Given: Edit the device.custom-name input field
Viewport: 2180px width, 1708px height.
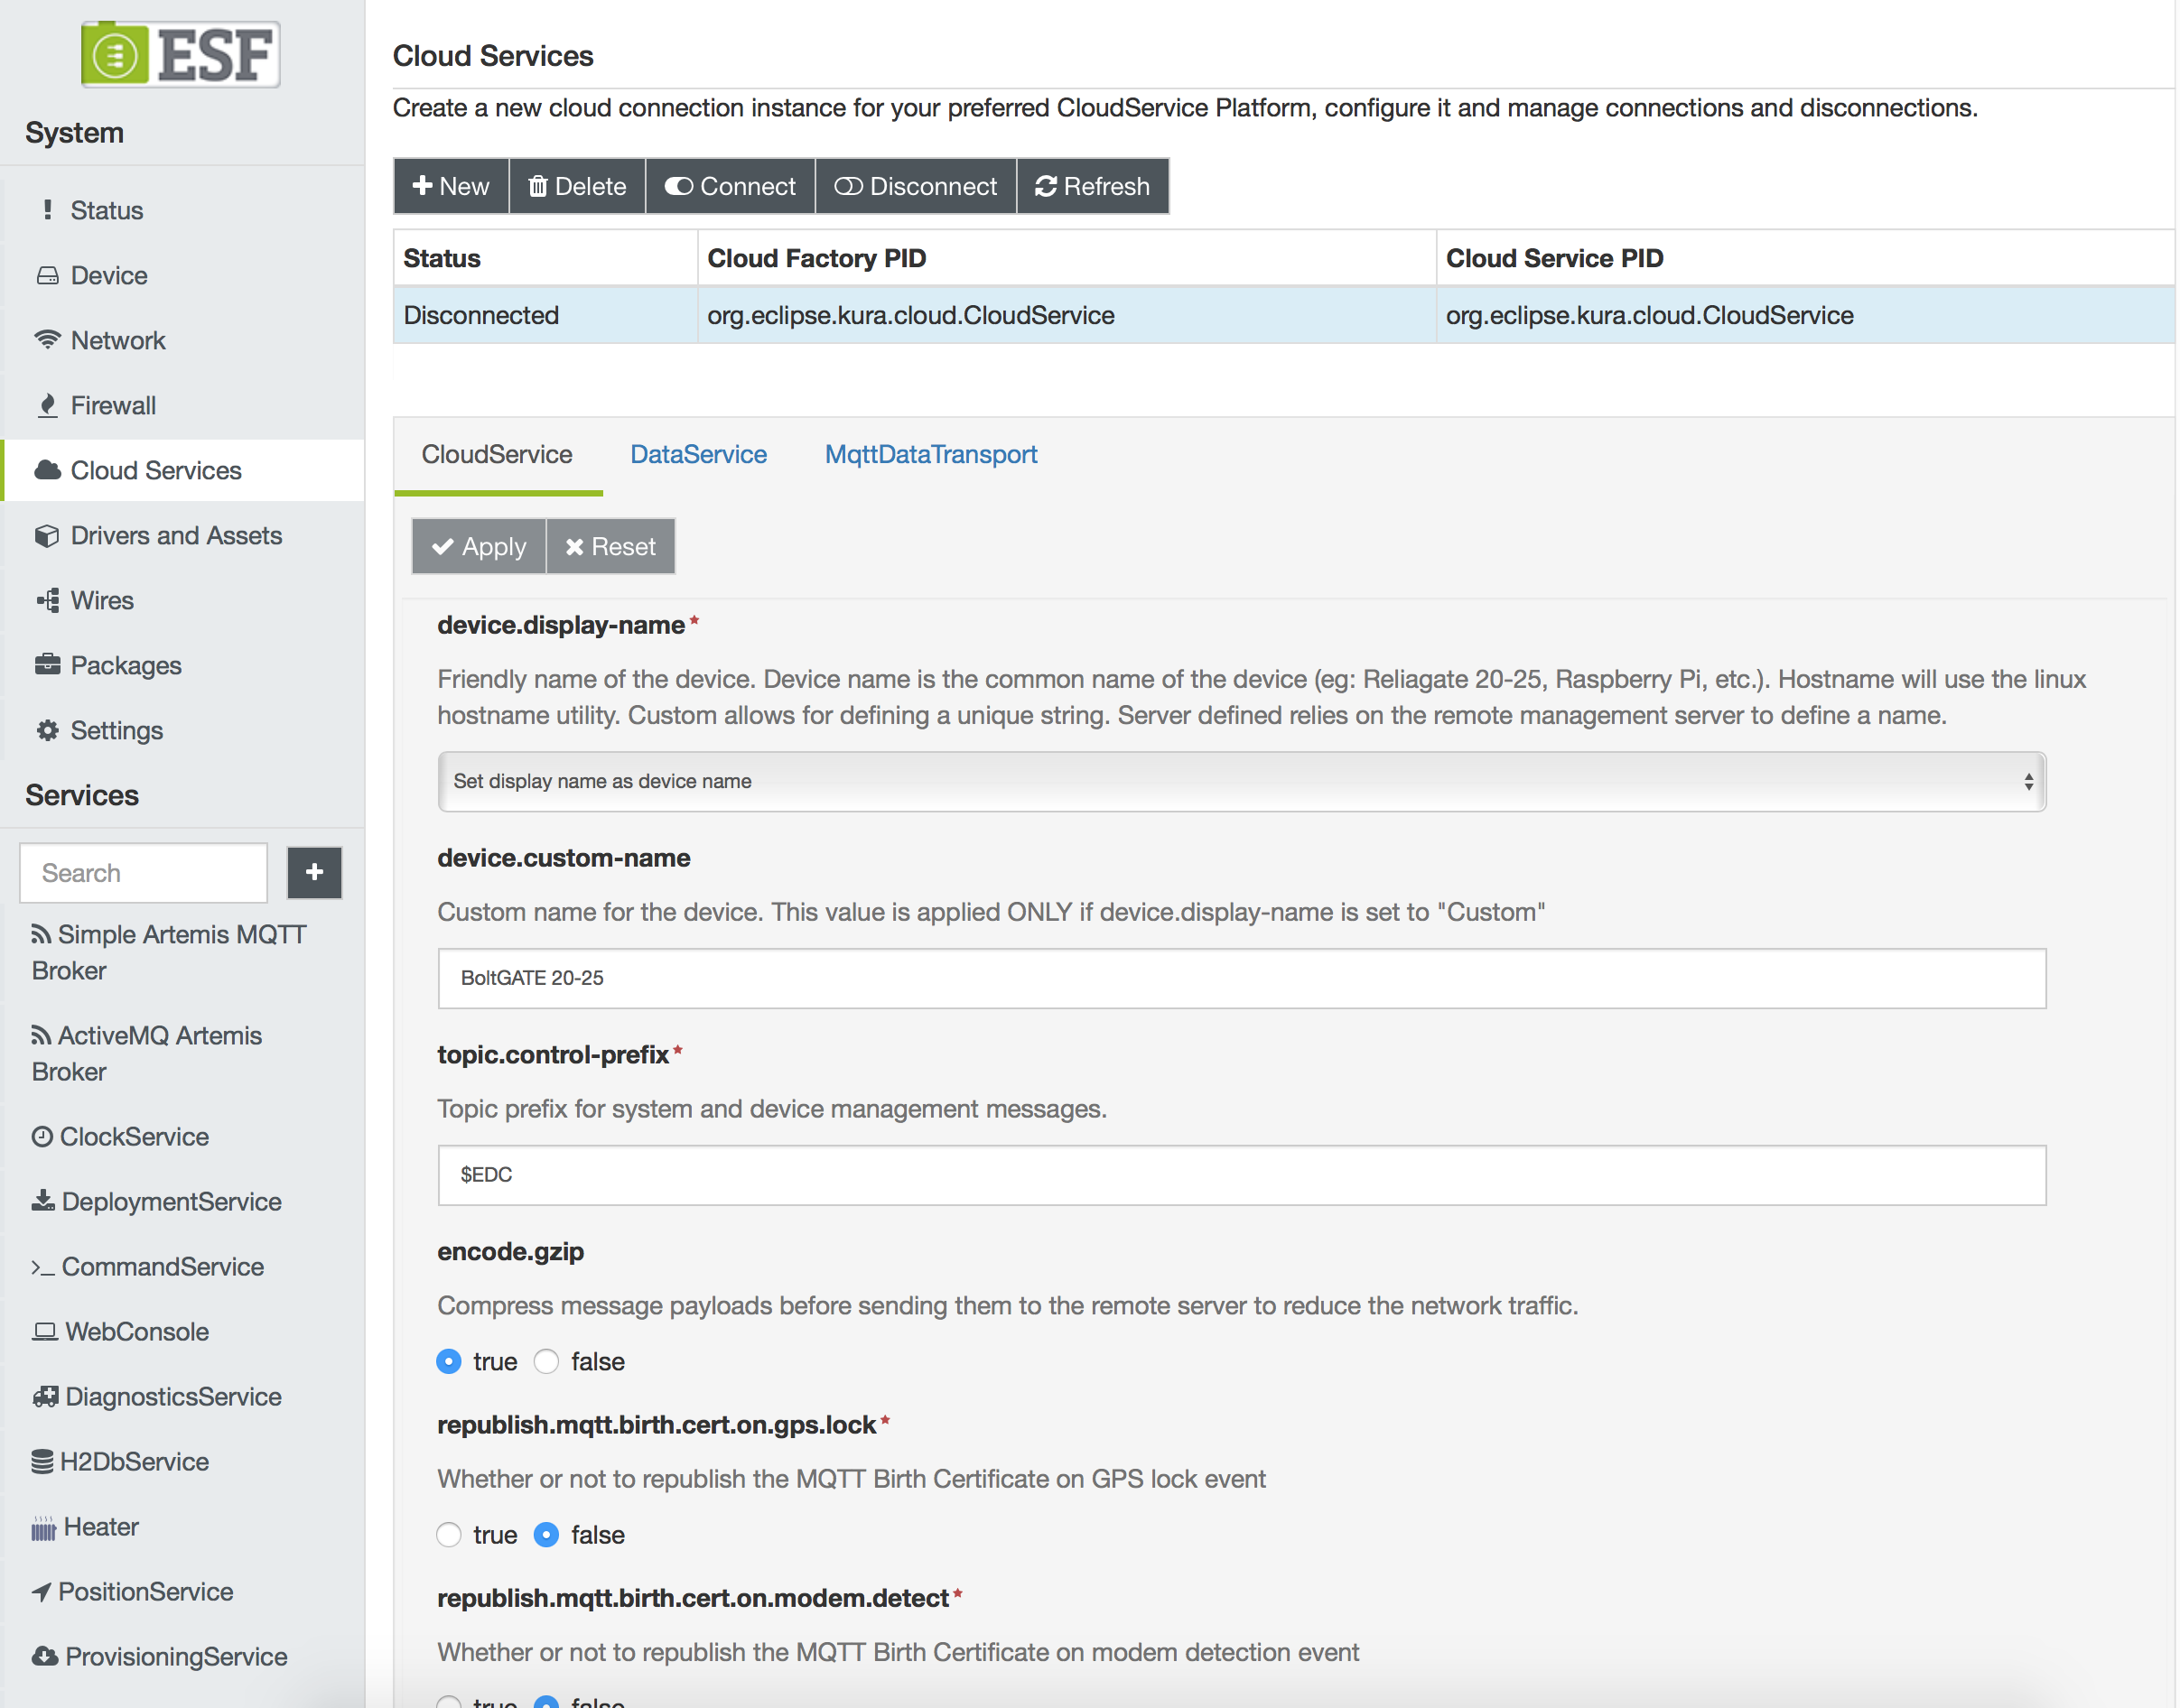Looking at the screenshot, I should (1241, 976).
